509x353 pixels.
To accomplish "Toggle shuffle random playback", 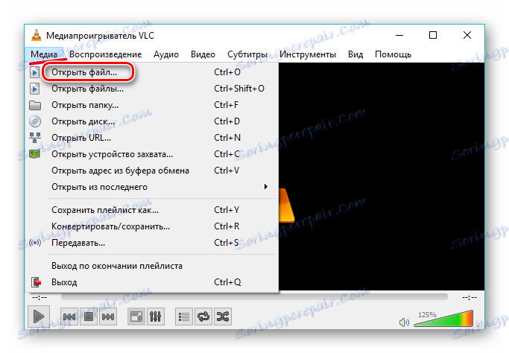I will point(223,317).
